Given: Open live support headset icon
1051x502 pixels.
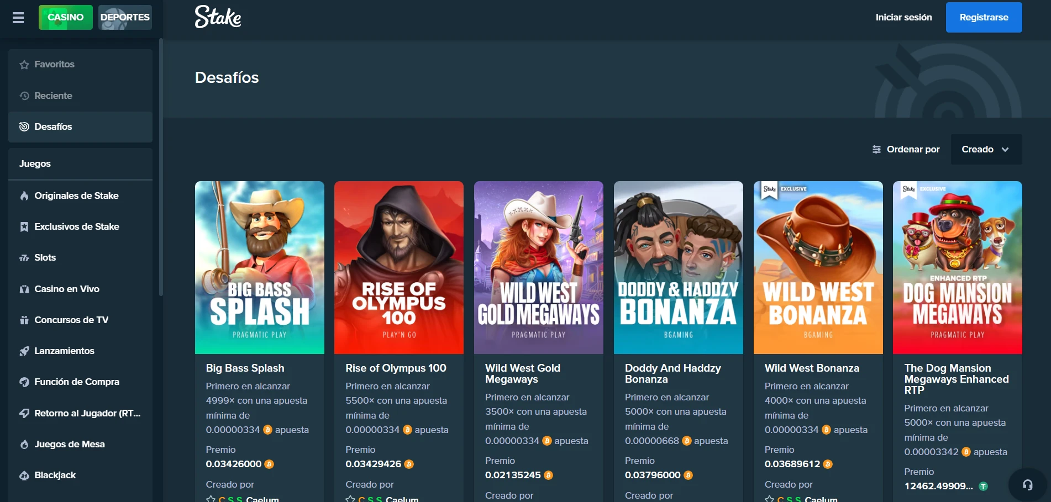Looking at the screenshot, I should coord(1027,485).
